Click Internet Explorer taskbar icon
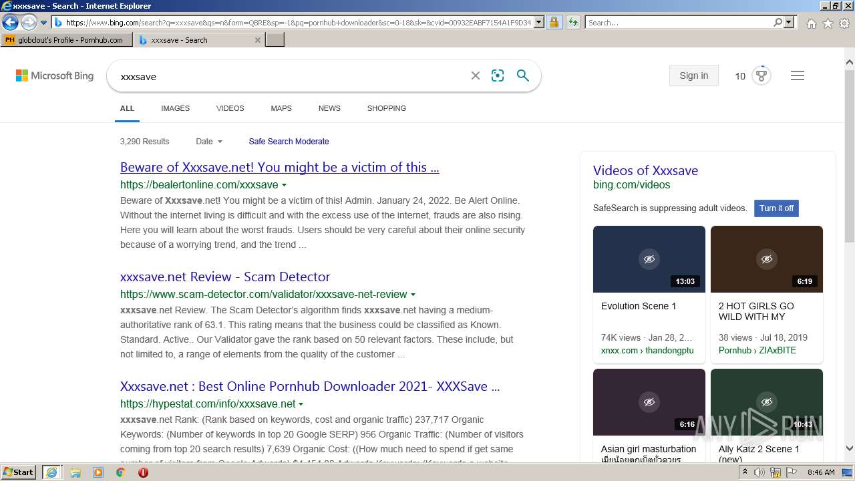 tap(51, 472)
